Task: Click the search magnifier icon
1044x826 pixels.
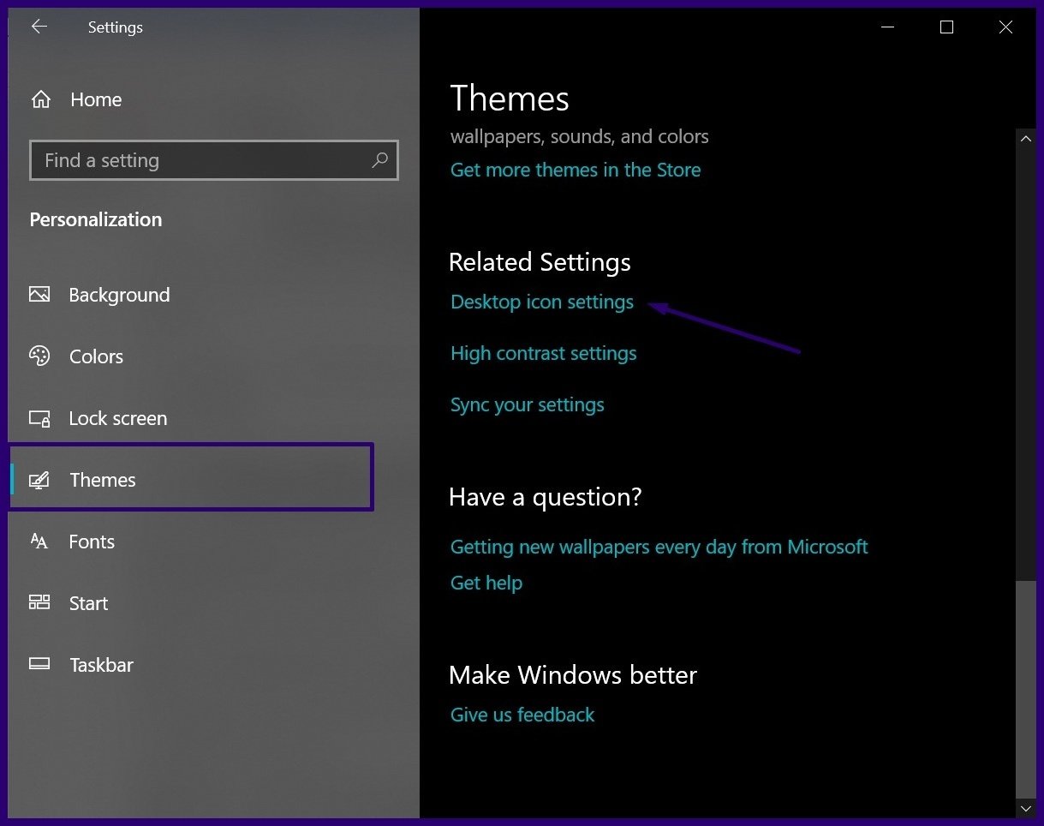Action: click(379, 160)
